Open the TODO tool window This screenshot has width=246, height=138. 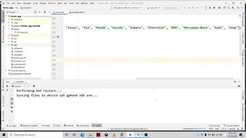(x=57, y=125)
